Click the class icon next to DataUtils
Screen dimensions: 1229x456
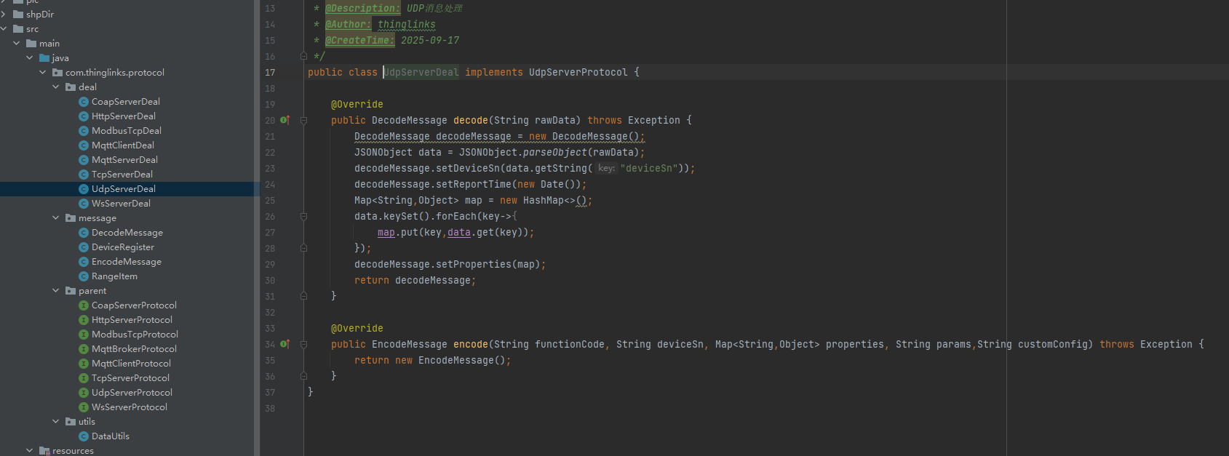84,436
